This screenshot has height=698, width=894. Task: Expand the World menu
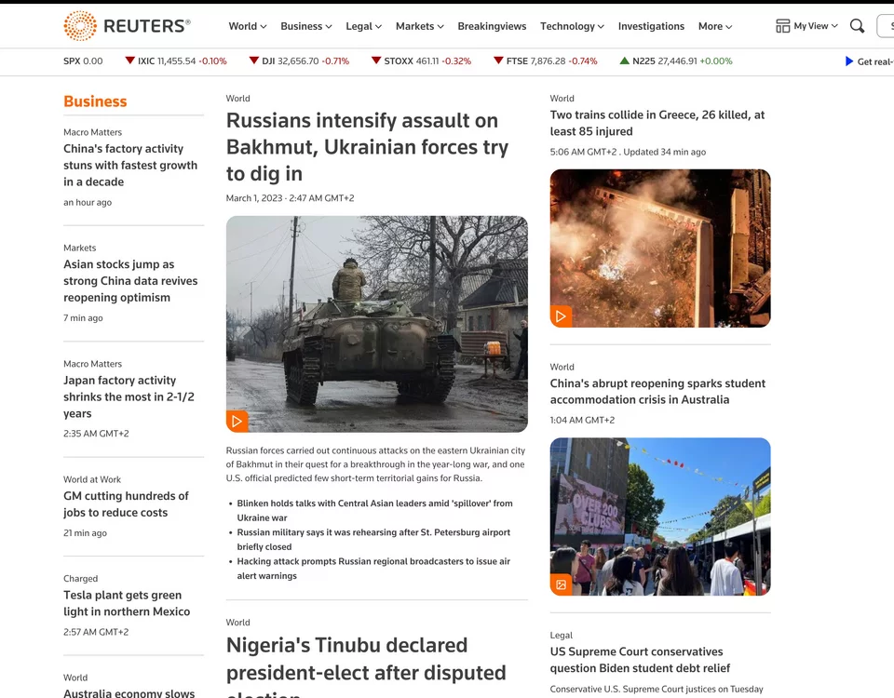[x=248, y=26]
